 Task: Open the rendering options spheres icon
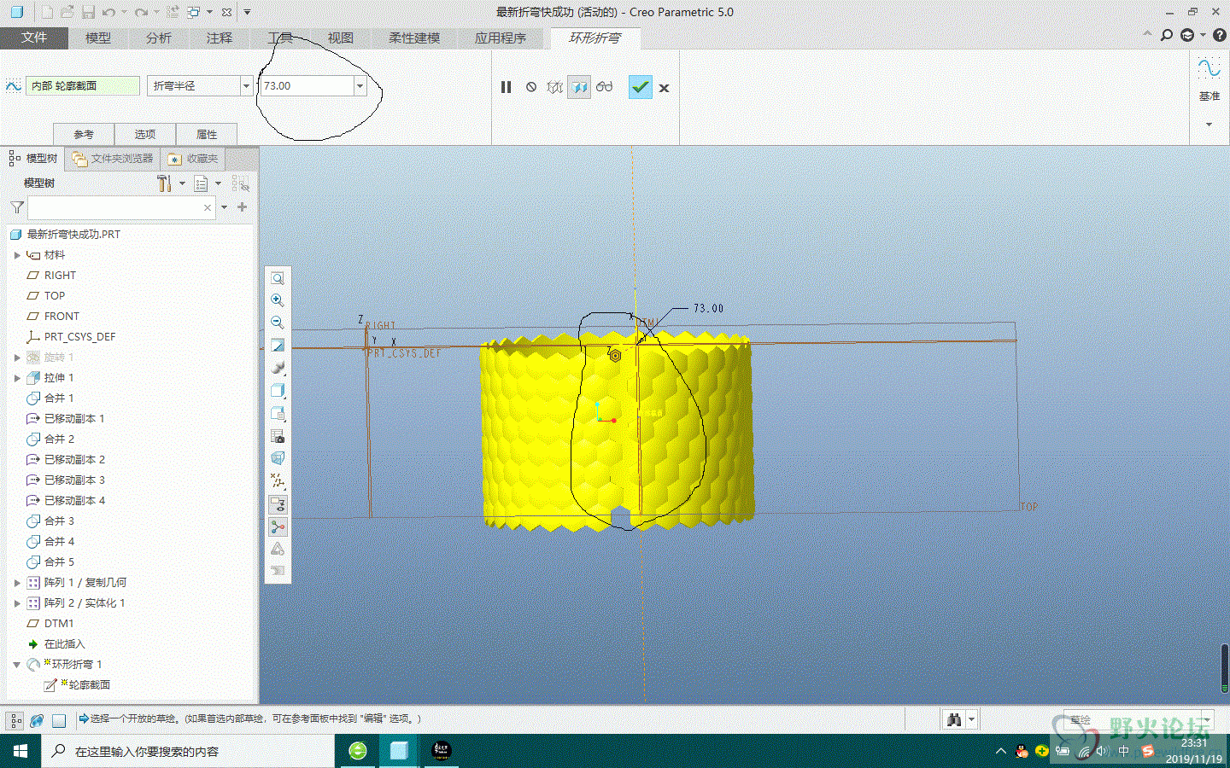click(x=278, y=368)
